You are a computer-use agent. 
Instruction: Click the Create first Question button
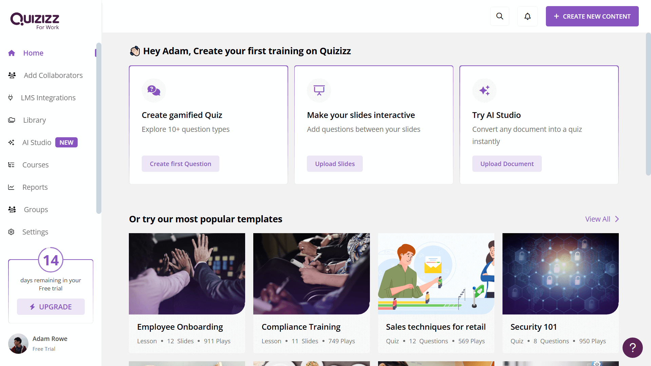(180, 164)
